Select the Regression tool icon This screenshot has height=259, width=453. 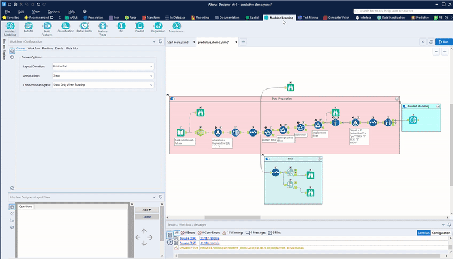[x=159, y=26]
